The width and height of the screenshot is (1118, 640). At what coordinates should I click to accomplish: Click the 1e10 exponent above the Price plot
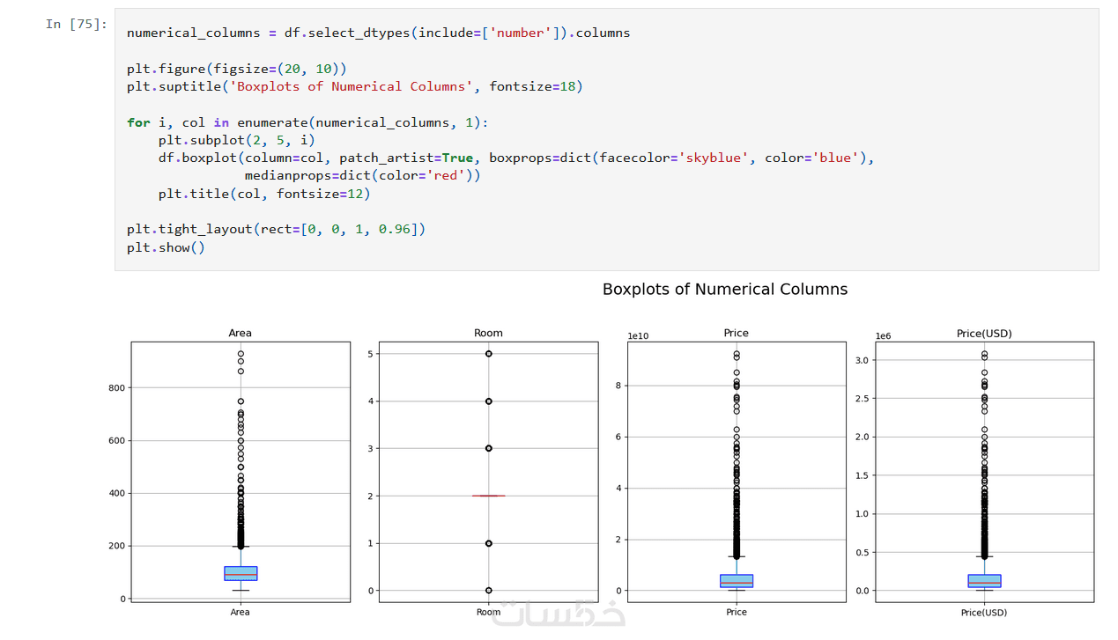click(639, 336)
